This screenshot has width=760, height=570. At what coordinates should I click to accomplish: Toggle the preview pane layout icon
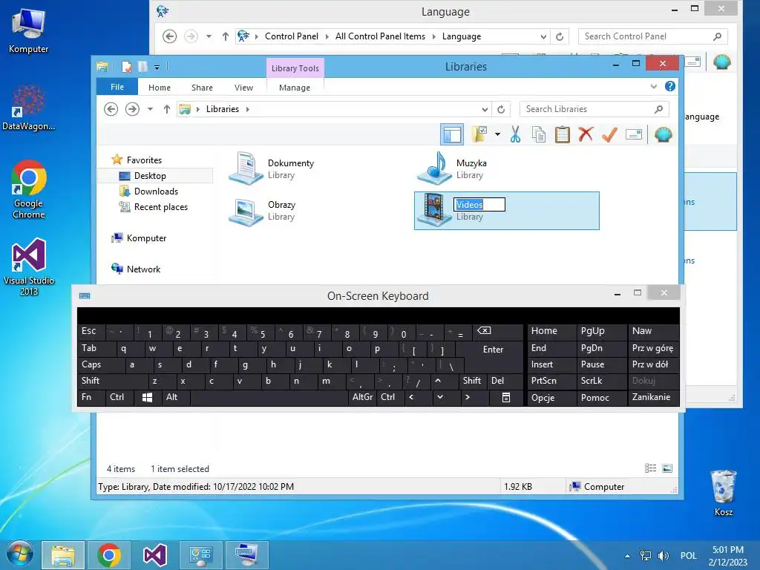click(452, 134)
